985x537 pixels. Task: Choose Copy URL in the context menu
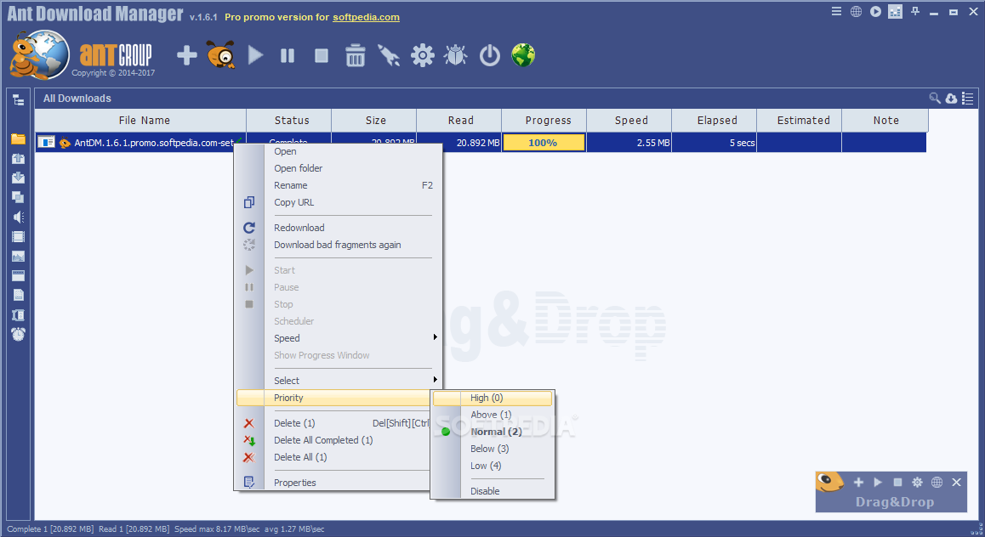[339, 202]
